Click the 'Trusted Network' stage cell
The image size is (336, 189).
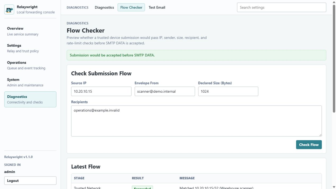click(x=87, y=187)
